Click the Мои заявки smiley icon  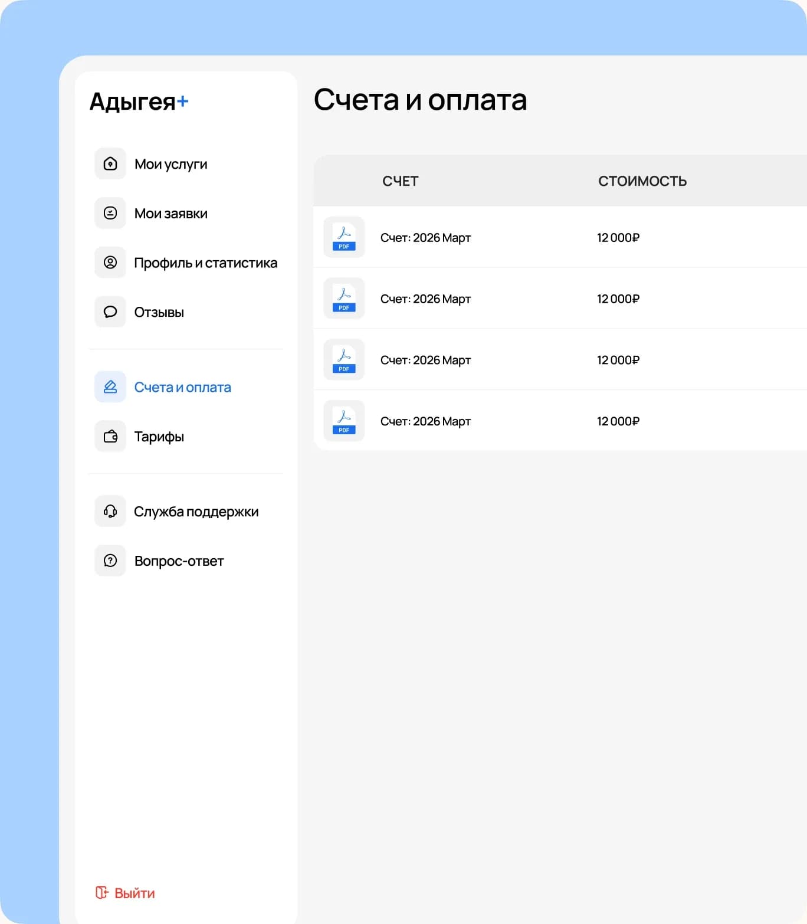(110, 213)
